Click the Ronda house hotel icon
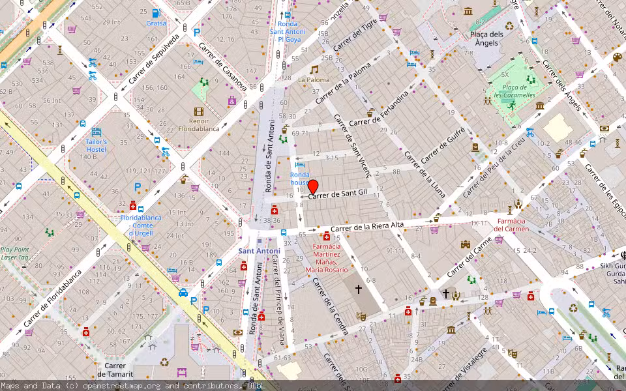Image resolution: width=626 pixels, height=391 pixels. click(x=299, y=164)
